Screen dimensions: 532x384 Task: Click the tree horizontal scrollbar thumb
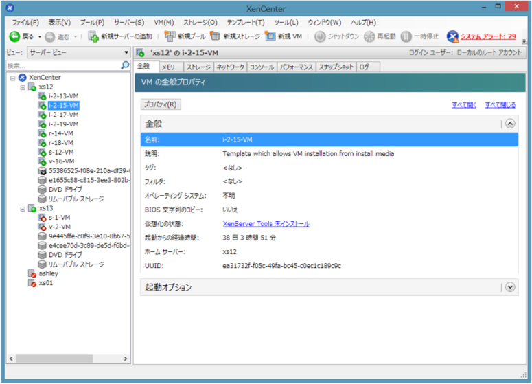[54, 359]
